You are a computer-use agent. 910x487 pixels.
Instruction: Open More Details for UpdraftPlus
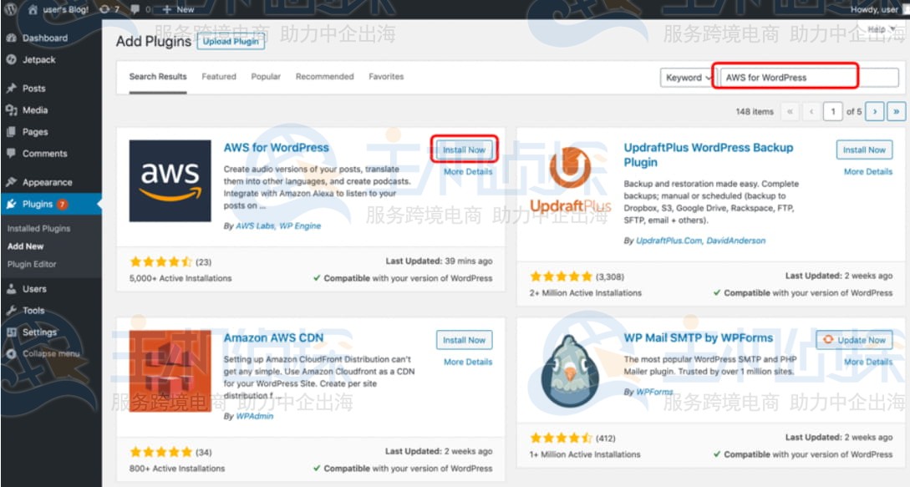coord(867,172)
